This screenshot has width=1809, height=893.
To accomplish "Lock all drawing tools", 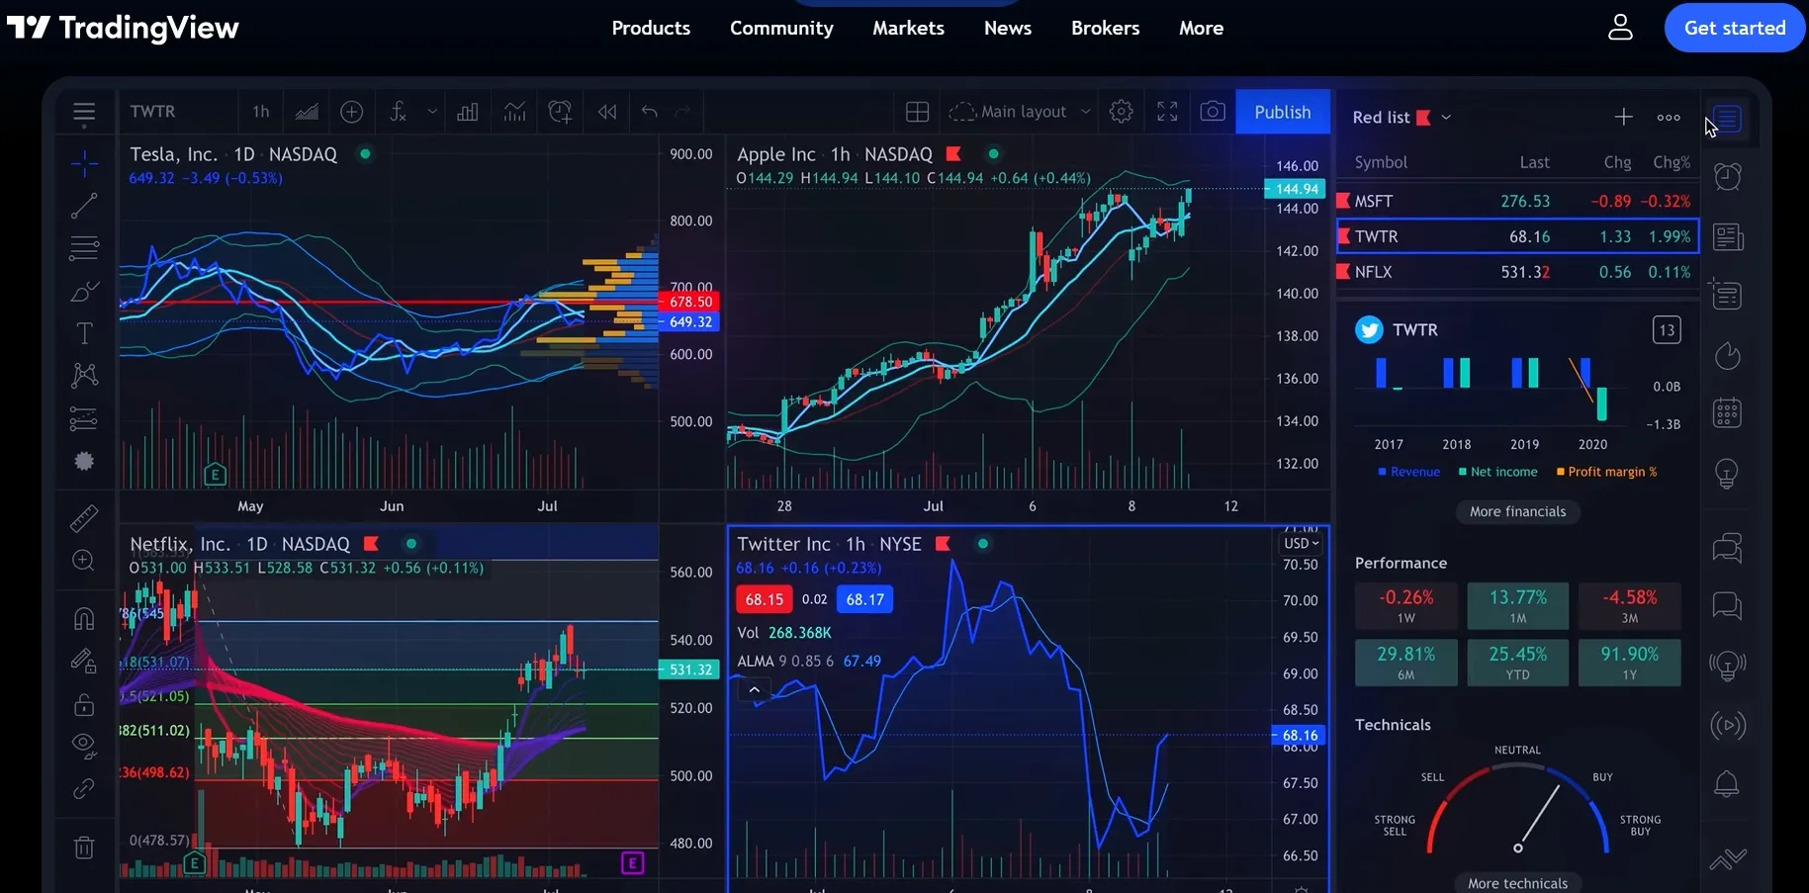I will coord(84,704).
